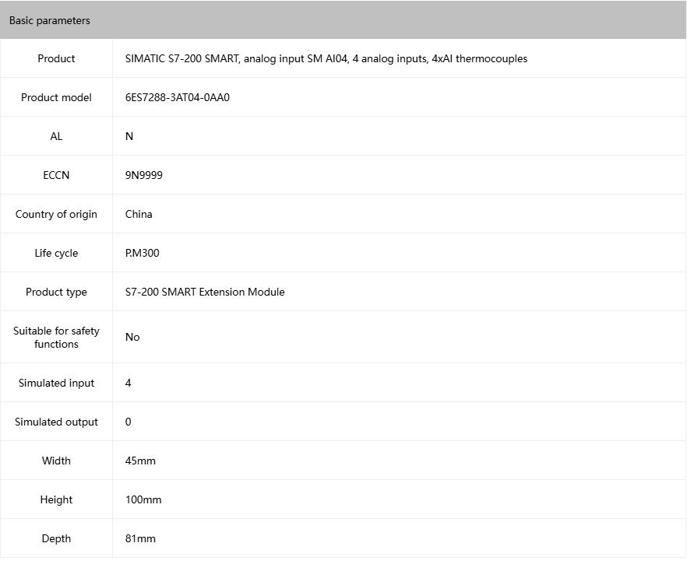Click the ECCN value 9N9999
The image size is (687, 564).
point(144,175)
